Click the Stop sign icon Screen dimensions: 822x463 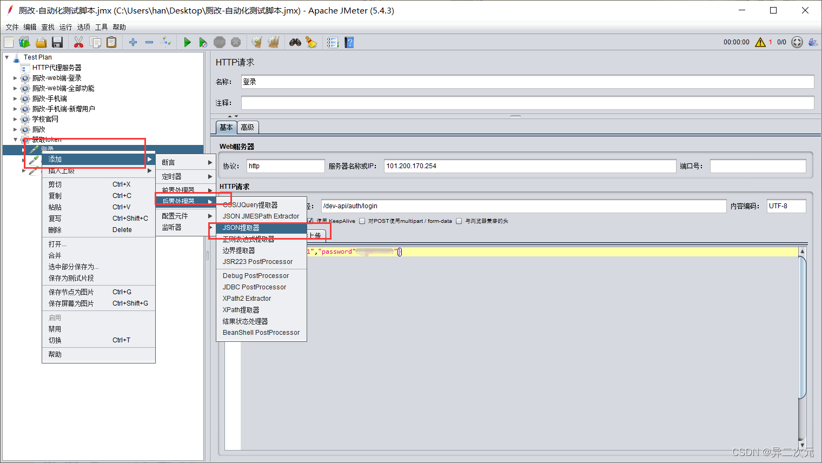pos(219,42)
